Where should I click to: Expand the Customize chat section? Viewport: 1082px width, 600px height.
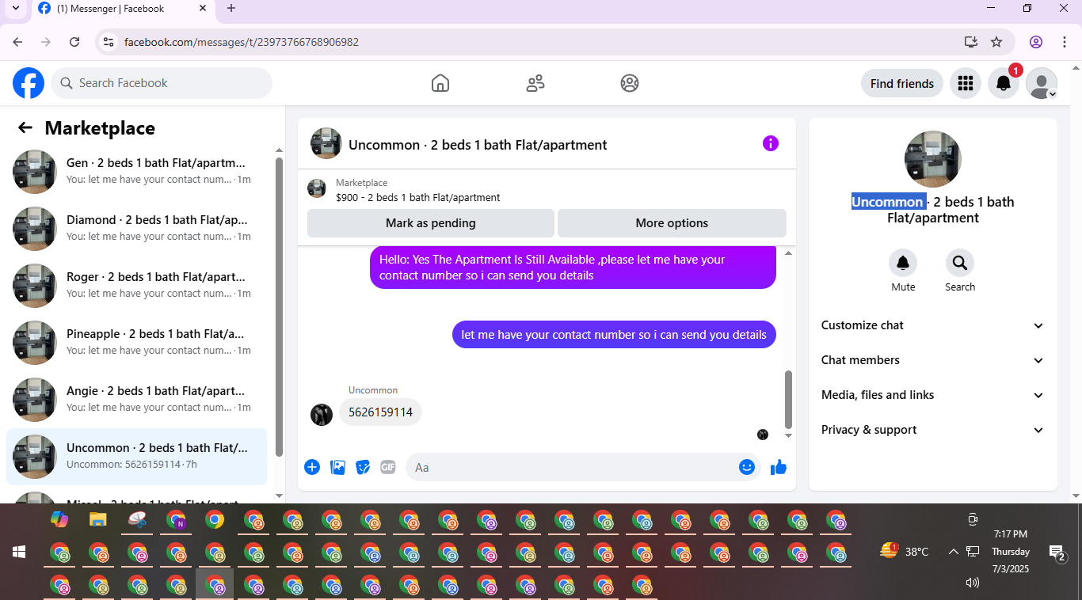click(x=933, y=325)
